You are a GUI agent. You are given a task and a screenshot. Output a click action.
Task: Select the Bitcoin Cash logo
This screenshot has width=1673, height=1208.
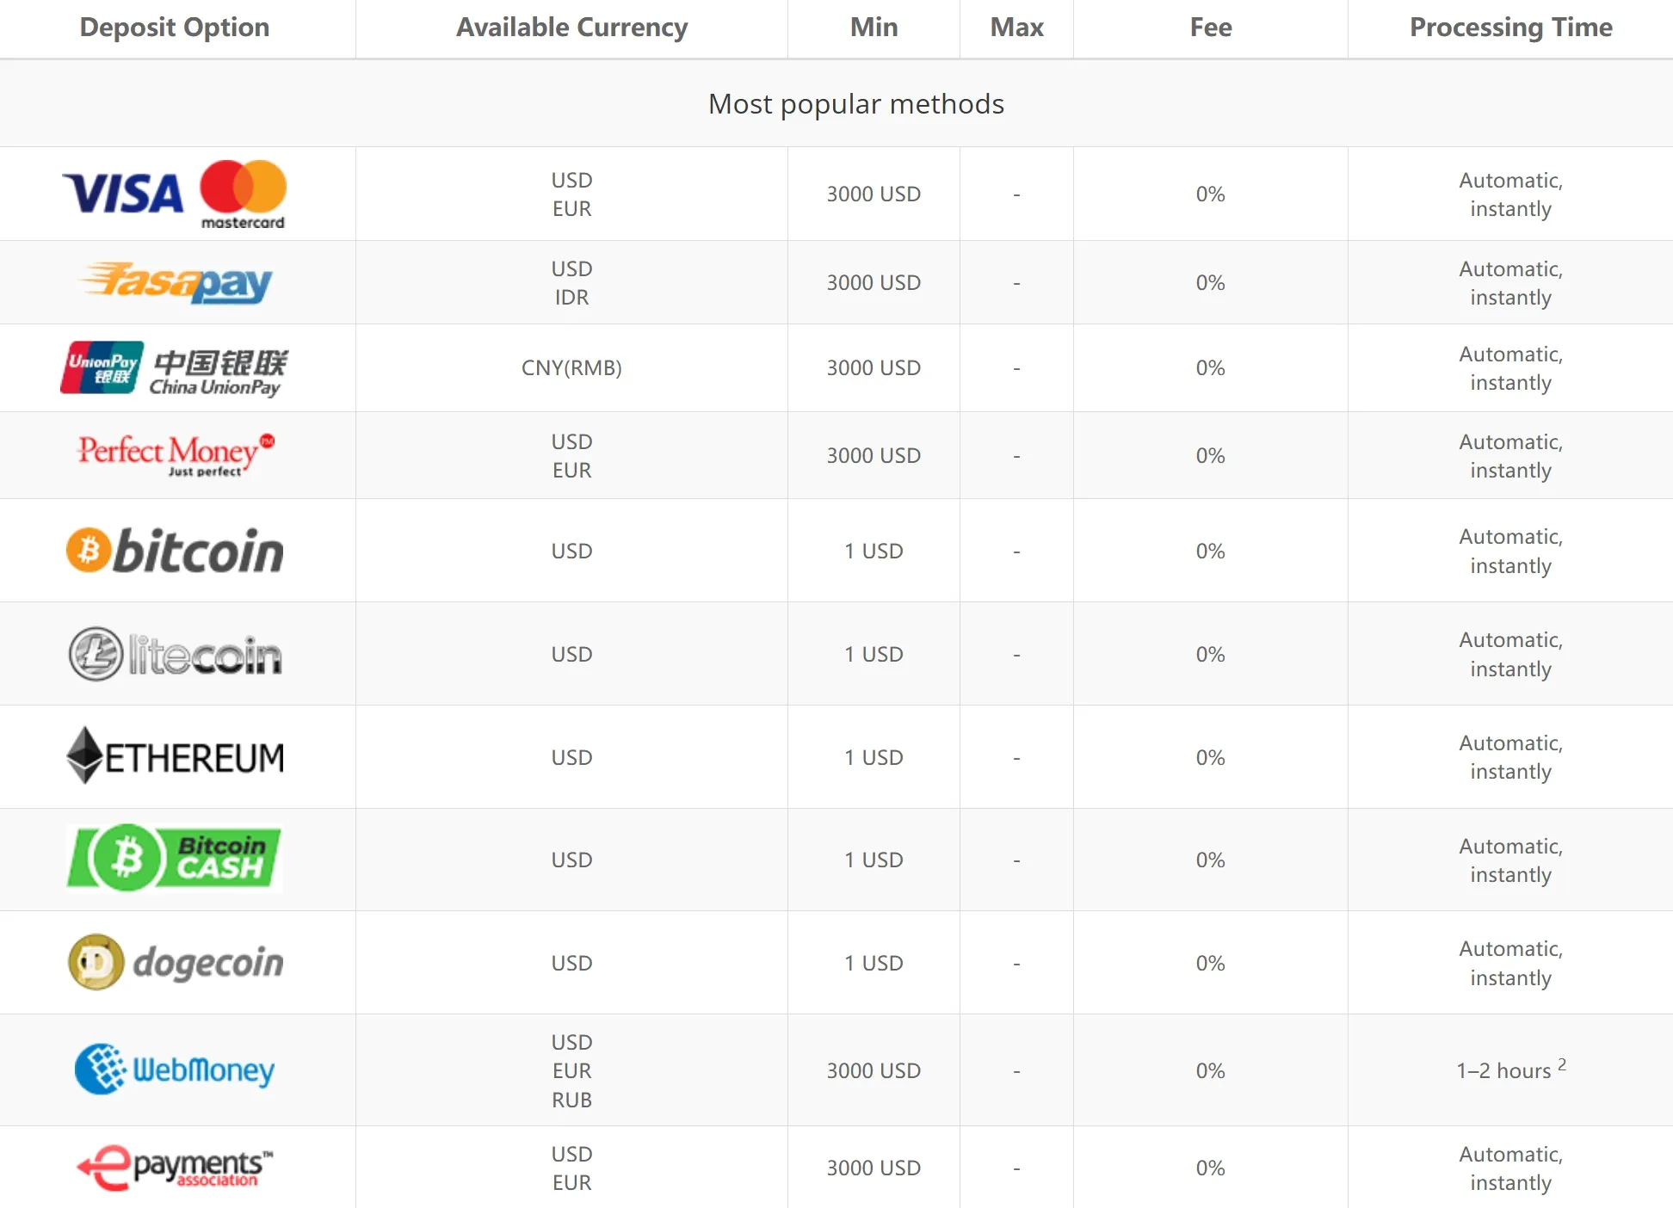tap(175, 859)
